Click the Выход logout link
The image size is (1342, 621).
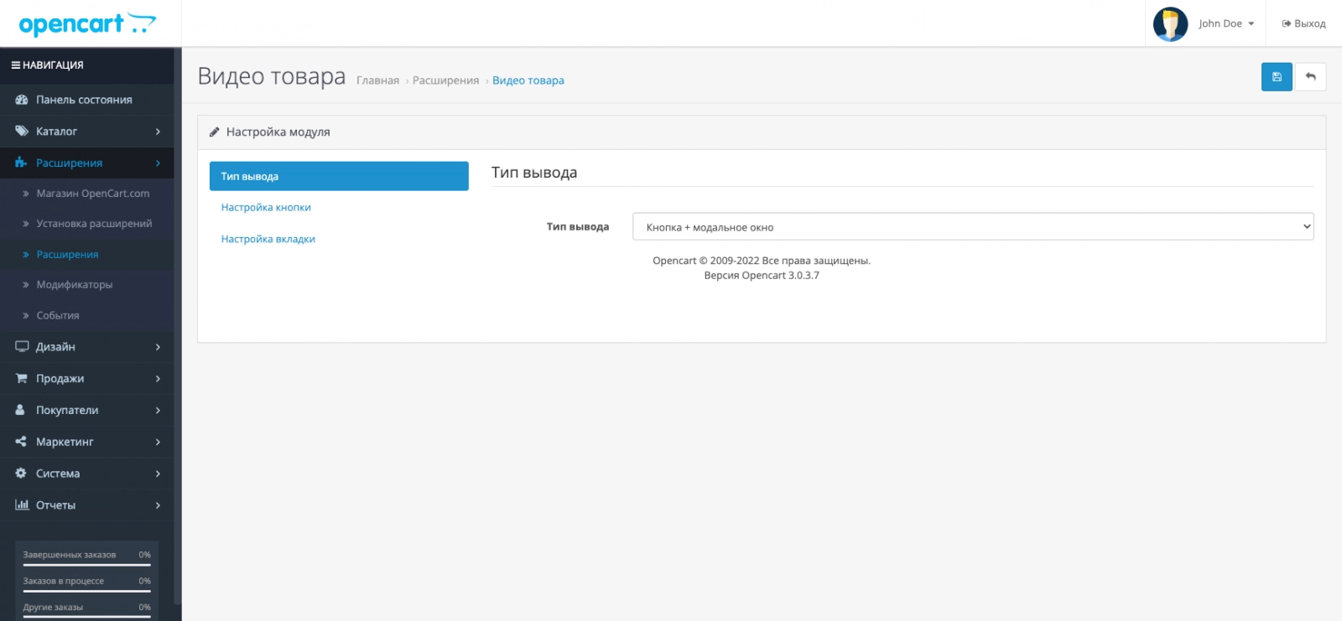(x=1303, y=24)
